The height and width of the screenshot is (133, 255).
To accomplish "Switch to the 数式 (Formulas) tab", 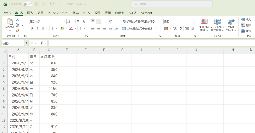I will pyautogui.click(x=76, y=13).
